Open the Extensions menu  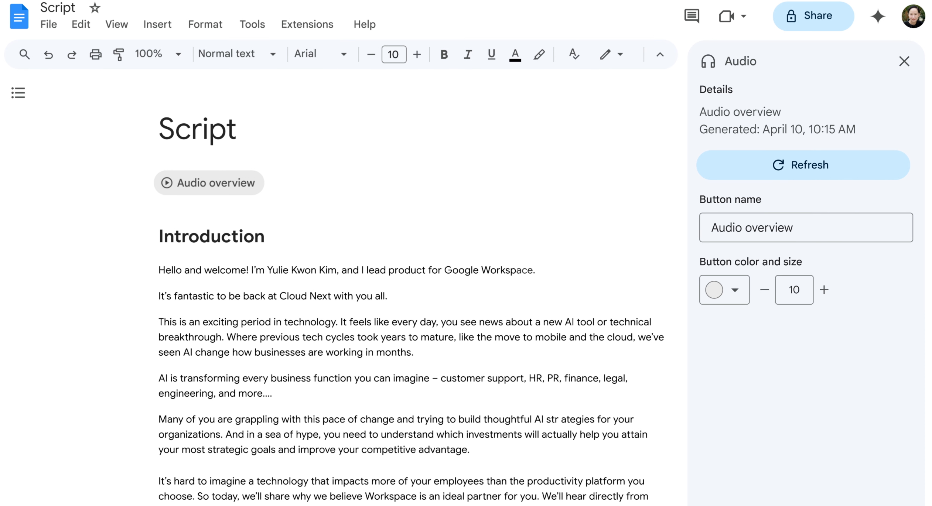tap(307, 24)
